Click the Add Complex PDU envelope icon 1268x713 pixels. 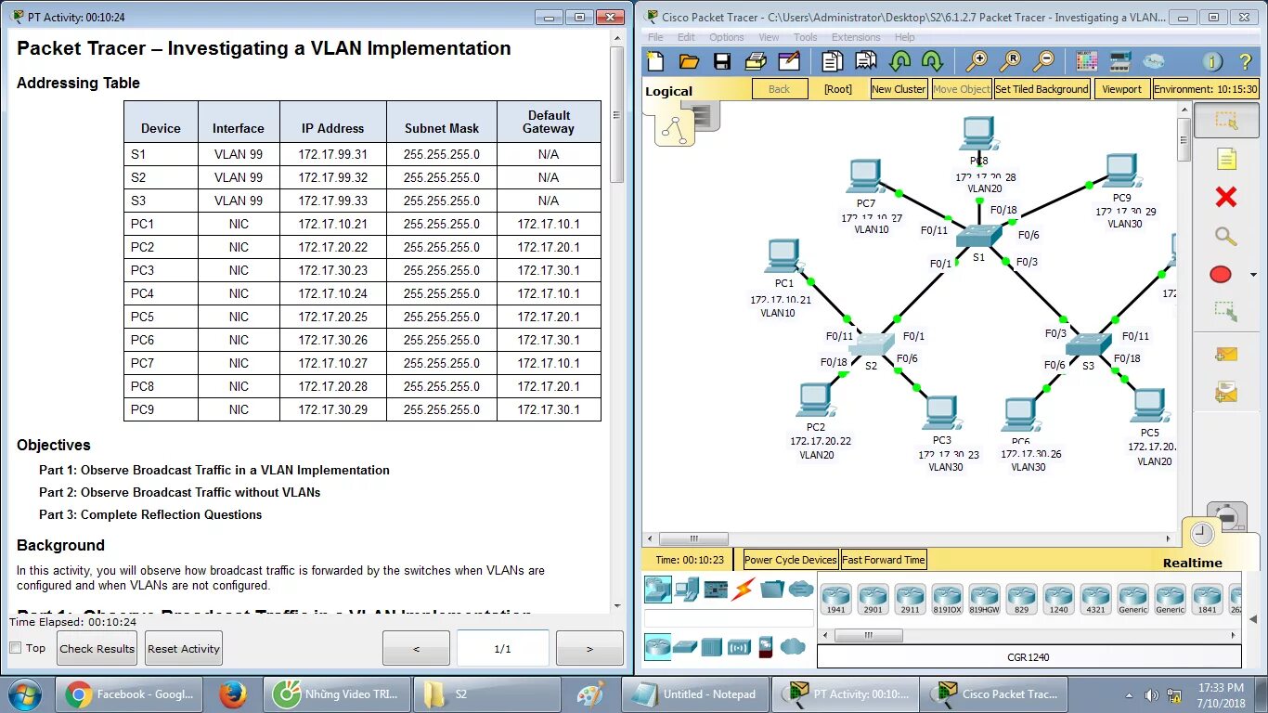[1226, 393]
